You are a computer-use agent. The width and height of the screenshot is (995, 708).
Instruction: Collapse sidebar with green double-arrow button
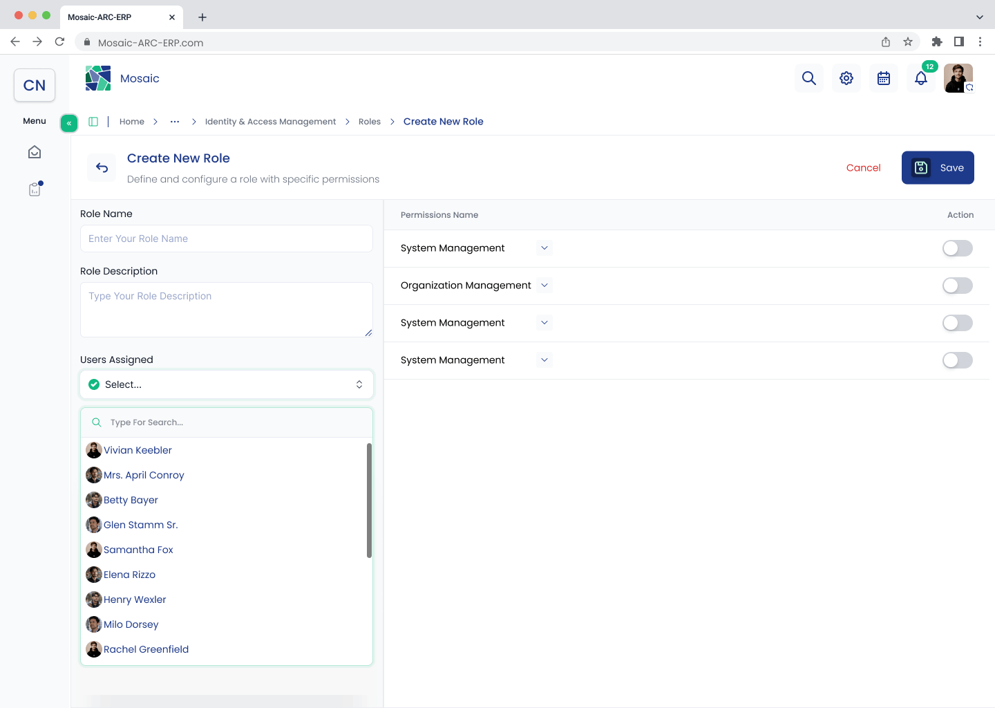tap(69, 123)
